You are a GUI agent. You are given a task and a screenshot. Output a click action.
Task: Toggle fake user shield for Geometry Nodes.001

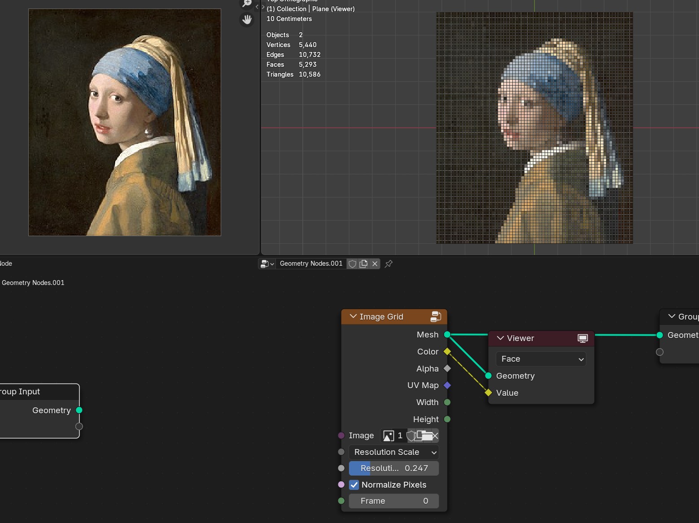point(352,264)
